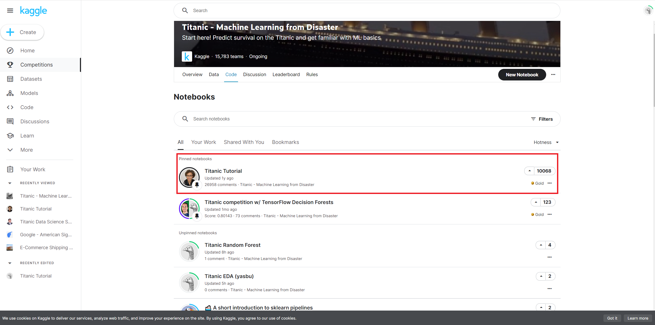The image size is (655, 325).
Task: Click the New Notebook button
Action: (x=522, y=75)
